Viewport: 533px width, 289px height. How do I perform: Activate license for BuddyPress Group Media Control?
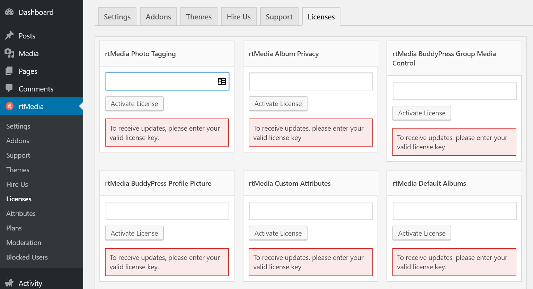421,113
